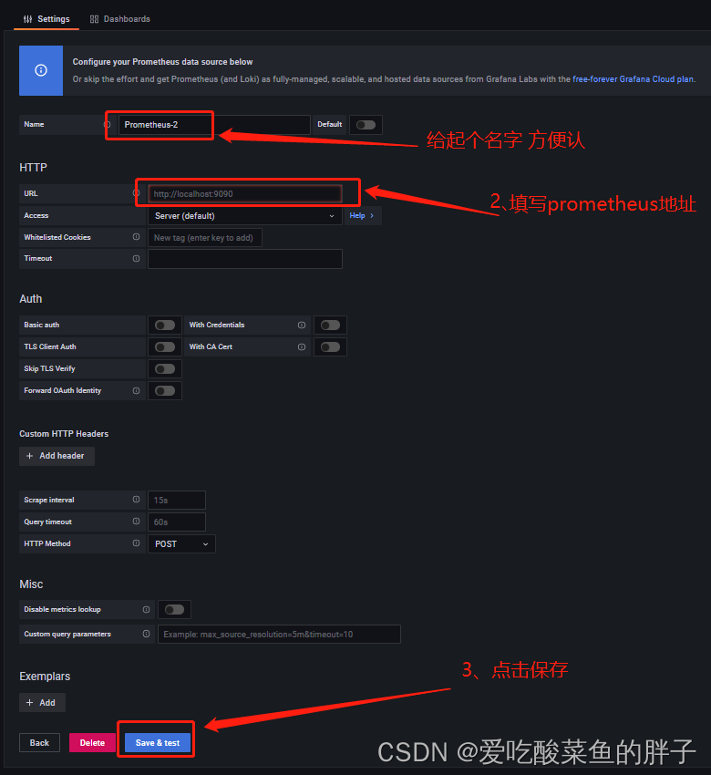Click the info icon next to URL
Screen dimensions: 711x775
137,193
